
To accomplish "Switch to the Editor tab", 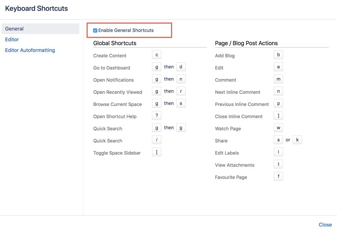I will pyautogui.click(x=12, y=39).
